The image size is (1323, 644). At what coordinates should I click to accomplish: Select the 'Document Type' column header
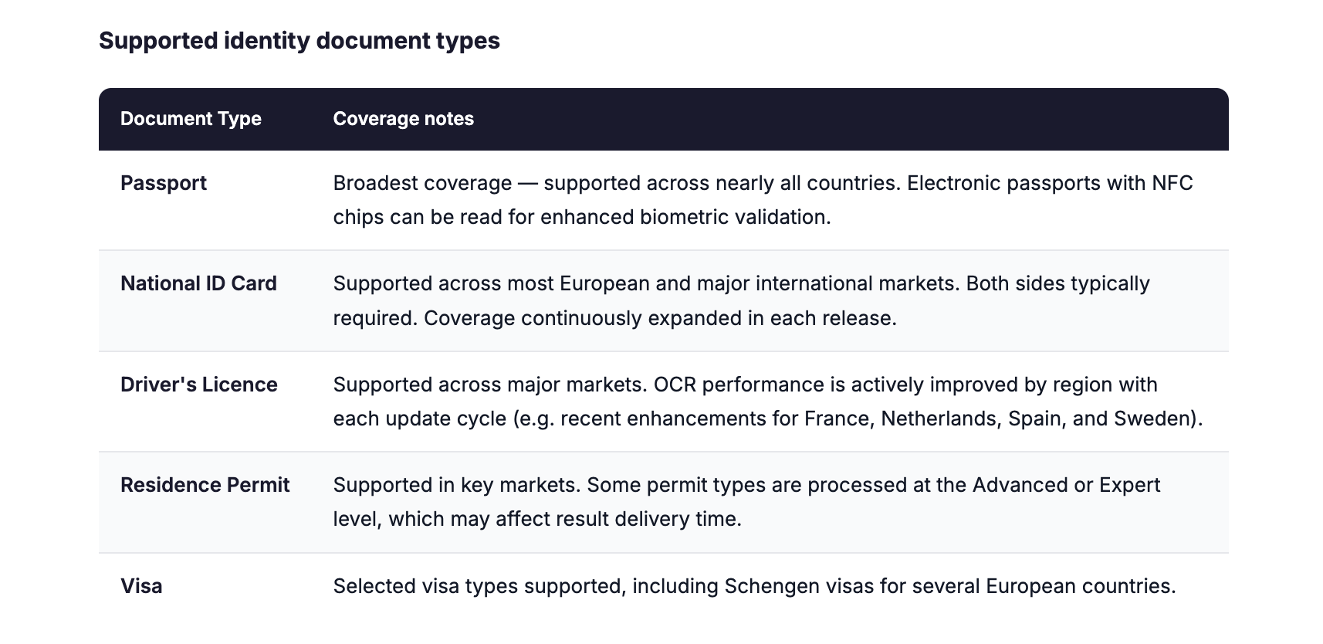[191, 118]
